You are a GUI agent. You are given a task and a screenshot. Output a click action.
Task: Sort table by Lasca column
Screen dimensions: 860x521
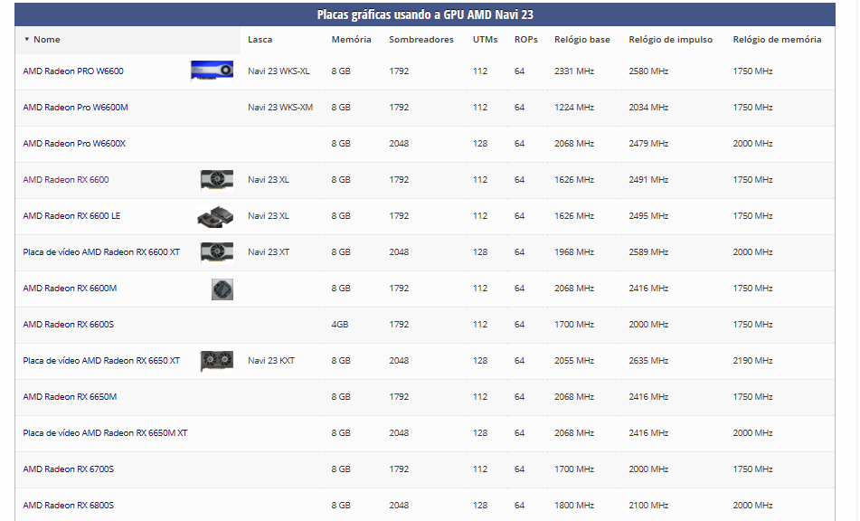coord(260,40)
